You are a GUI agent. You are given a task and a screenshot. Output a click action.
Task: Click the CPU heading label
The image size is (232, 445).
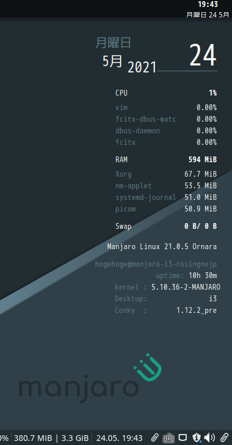click(121, 93)
